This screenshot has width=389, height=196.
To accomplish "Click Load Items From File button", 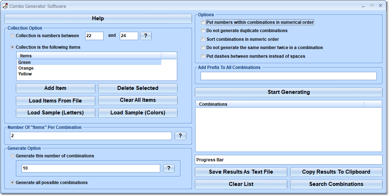I will click(x=55, y=100).
